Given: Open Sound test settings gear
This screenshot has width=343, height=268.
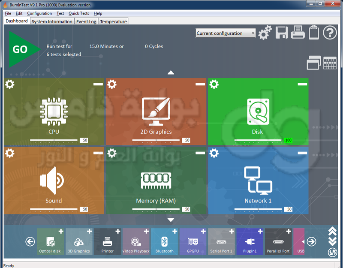Looking at the screenshot, I should (x=10, y=153).
